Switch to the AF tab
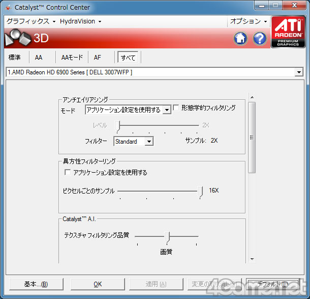The width and height of the screenshot is (310, 299). click(x=98, y=58)
